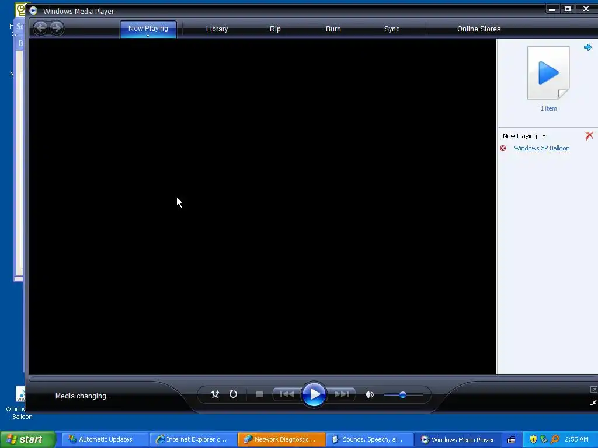This screenshot has height=448, width=598.
Task: Open the Rip tab
Action: pos(275,29)
